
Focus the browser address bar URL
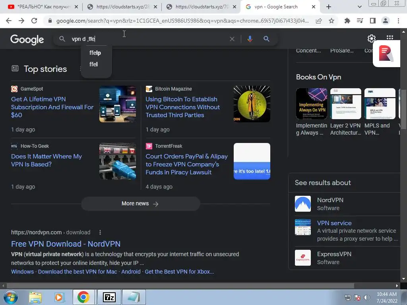182,21
